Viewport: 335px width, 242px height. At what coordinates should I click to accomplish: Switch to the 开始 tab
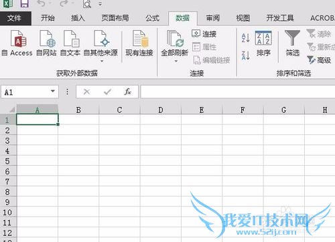[x=48, y=18]
